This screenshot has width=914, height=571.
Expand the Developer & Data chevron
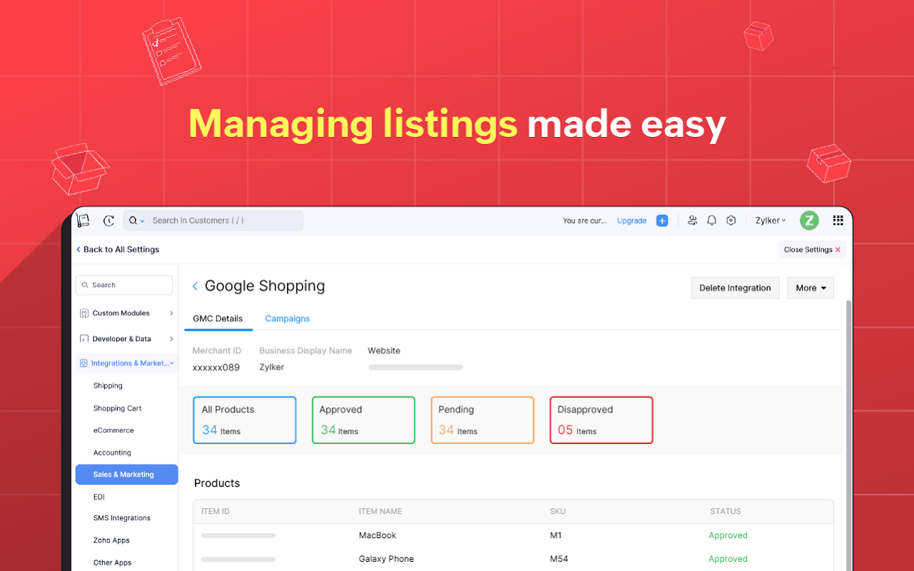171,339
